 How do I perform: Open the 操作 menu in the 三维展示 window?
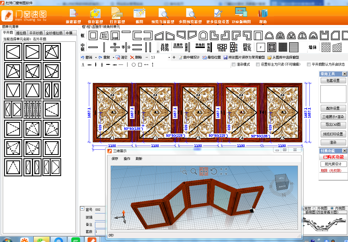(x=127, y=159)
